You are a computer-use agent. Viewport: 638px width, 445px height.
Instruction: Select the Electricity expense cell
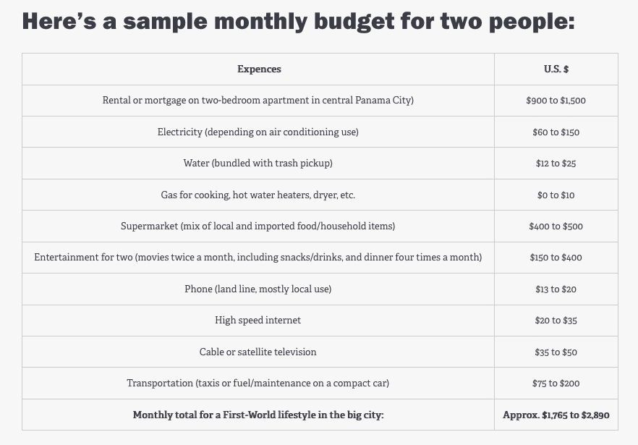258,132
